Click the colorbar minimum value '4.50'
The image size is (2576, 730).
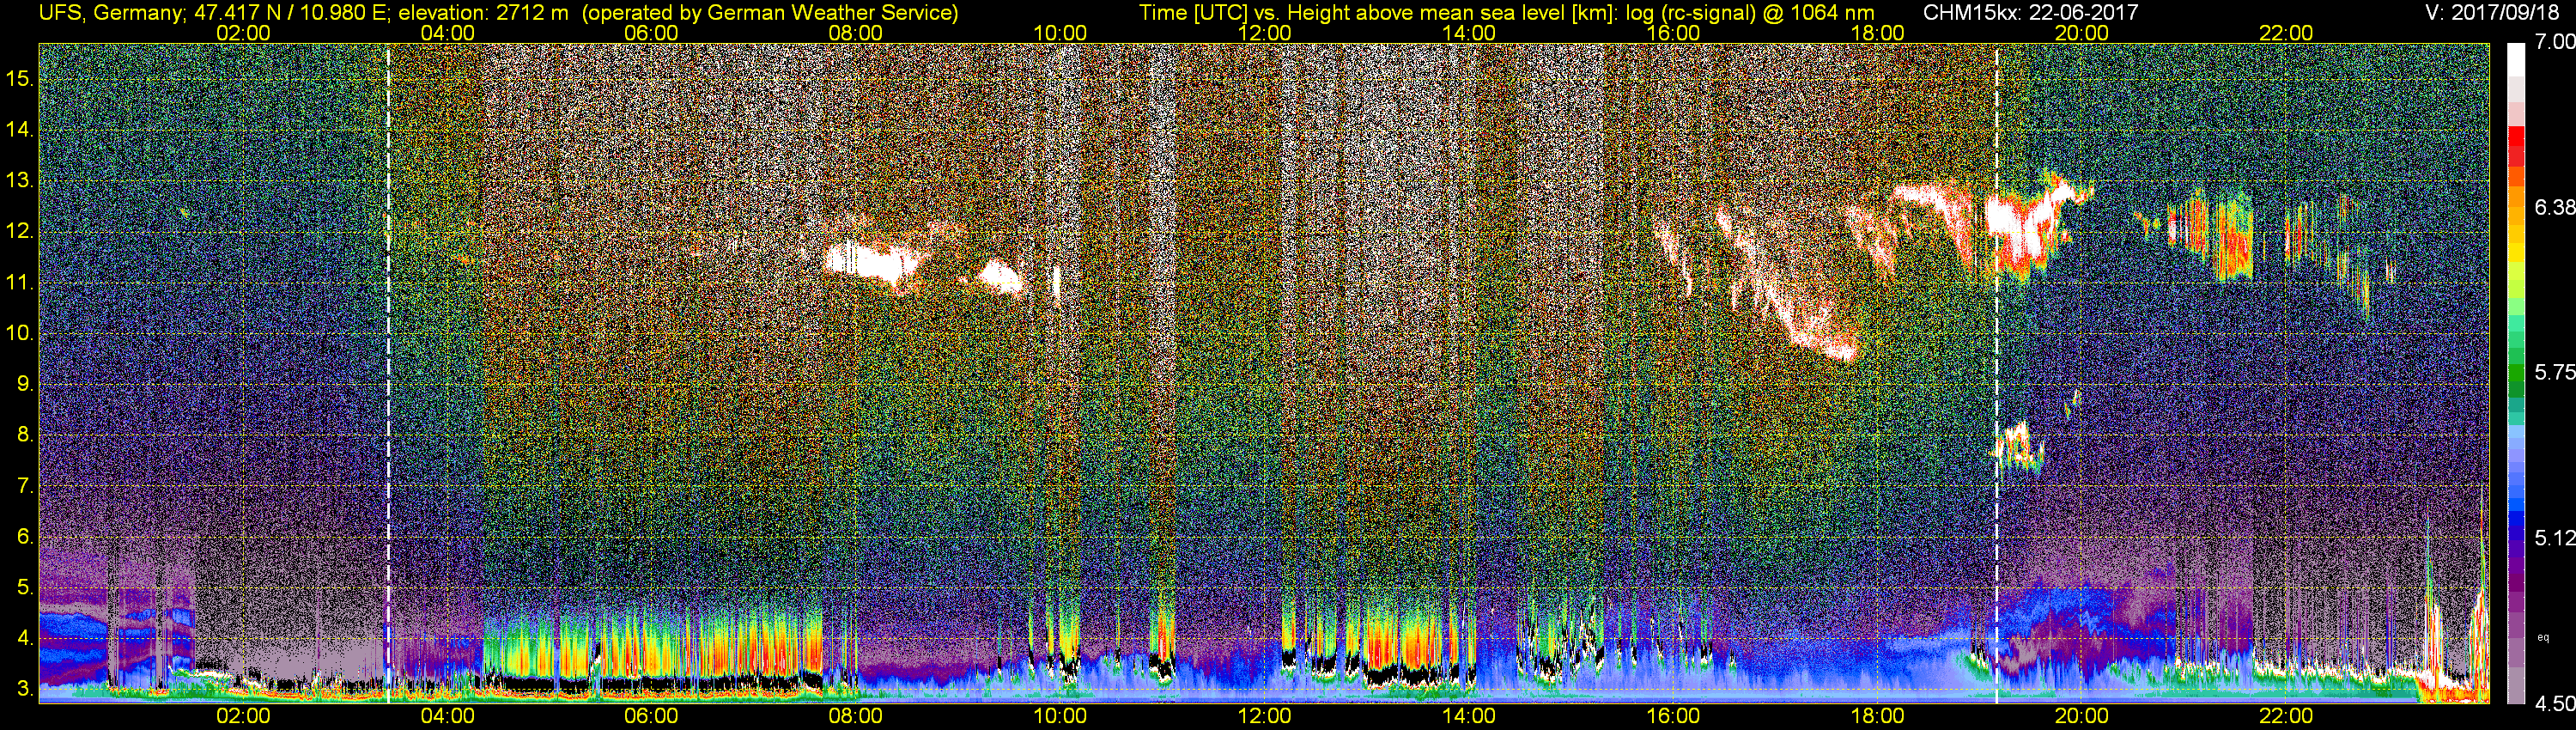click(x=2554, y=704)
